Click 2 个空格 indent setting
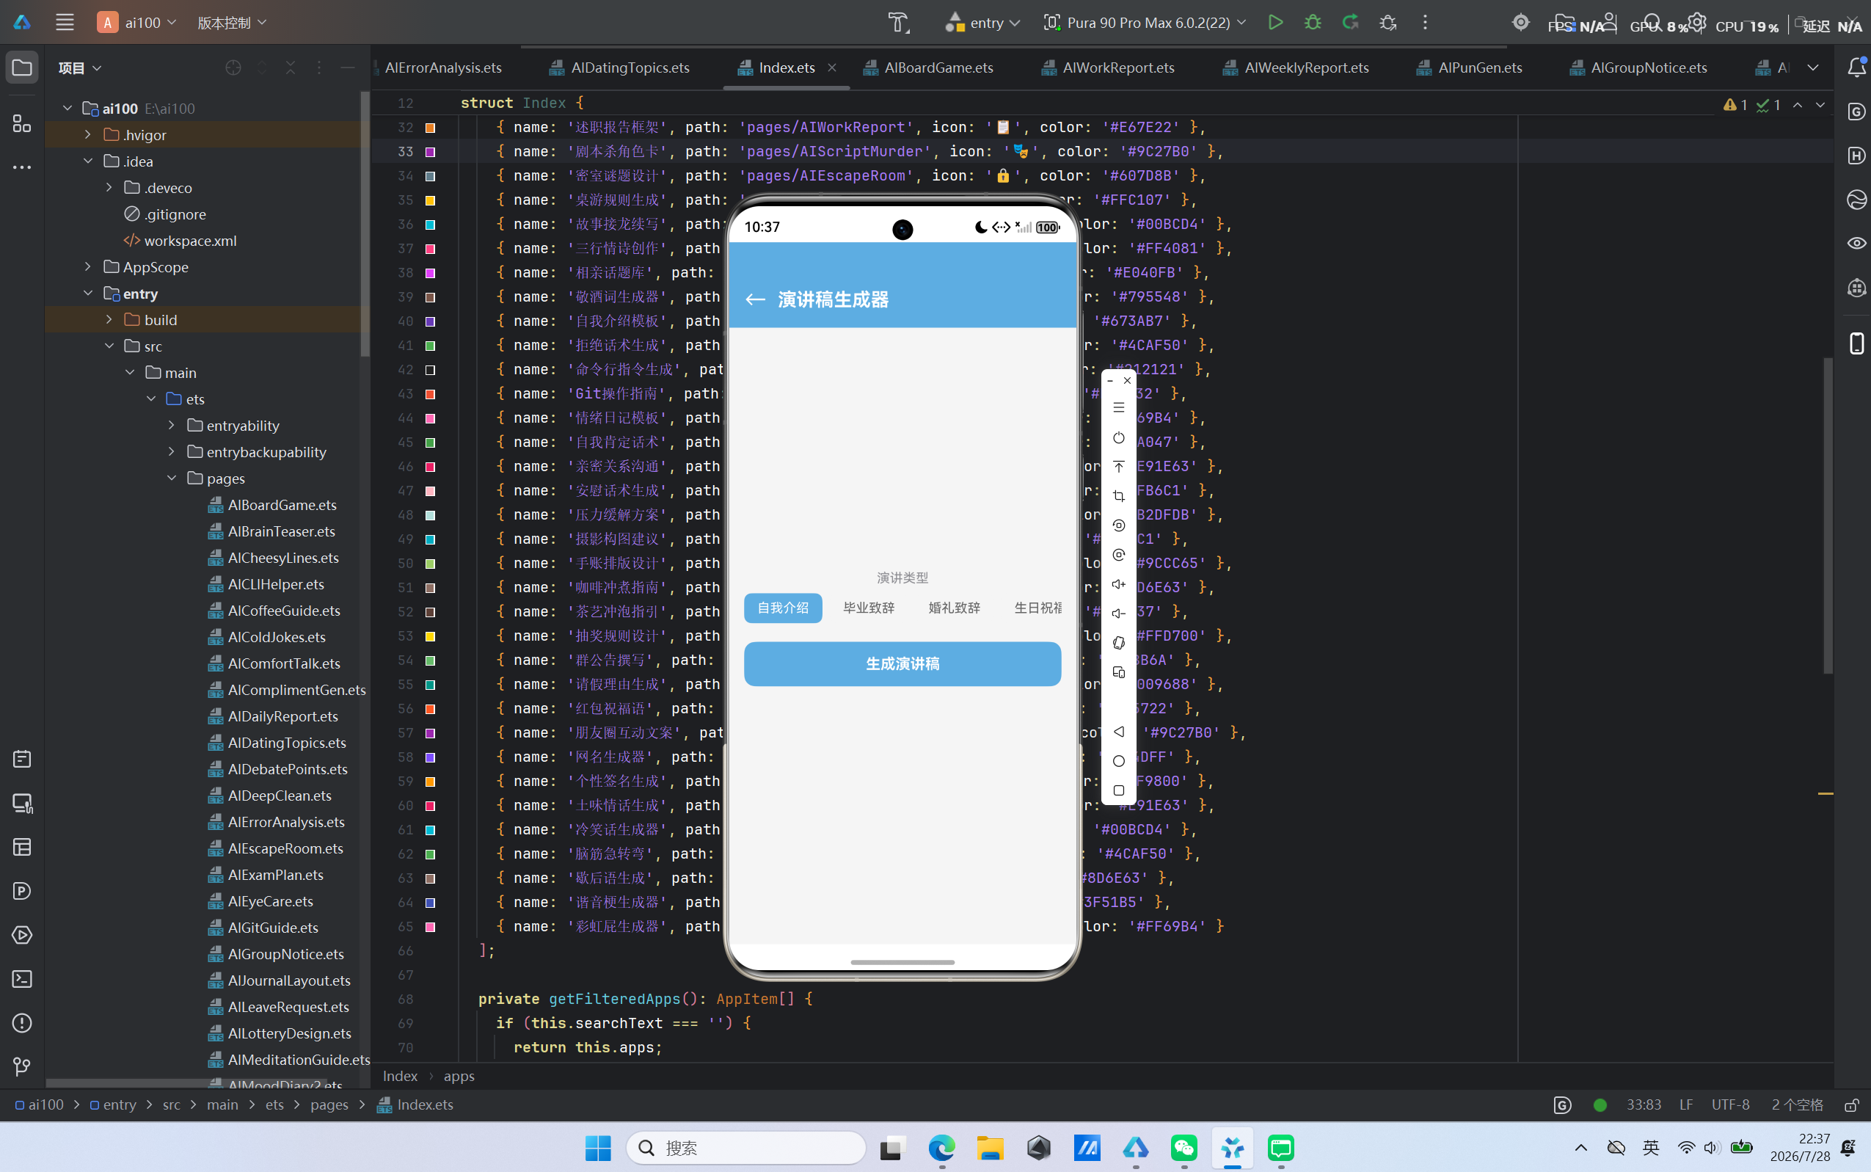The image size is (1871, 1172). (x=1797, y=1104)
